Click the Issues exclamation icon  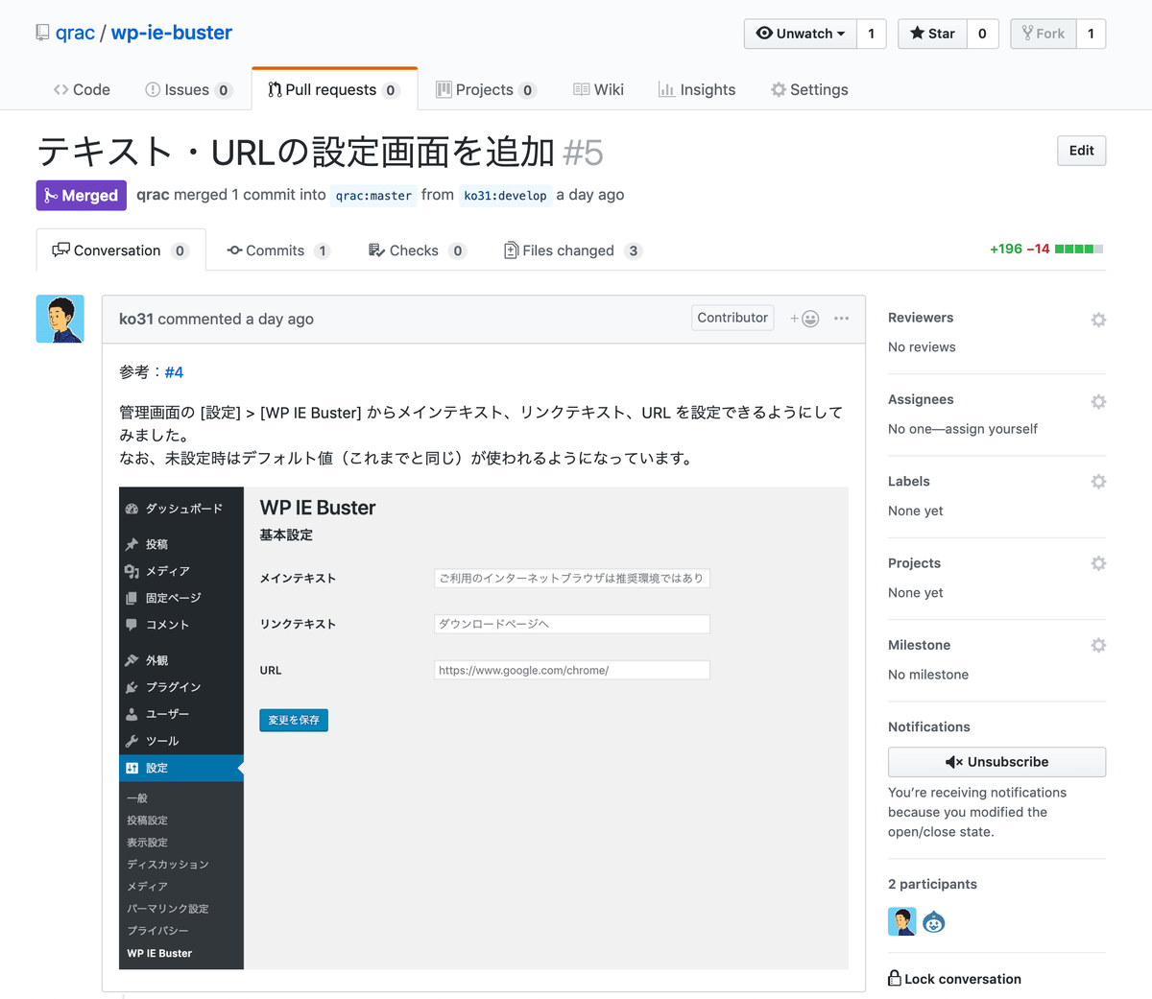click(153, 89)
